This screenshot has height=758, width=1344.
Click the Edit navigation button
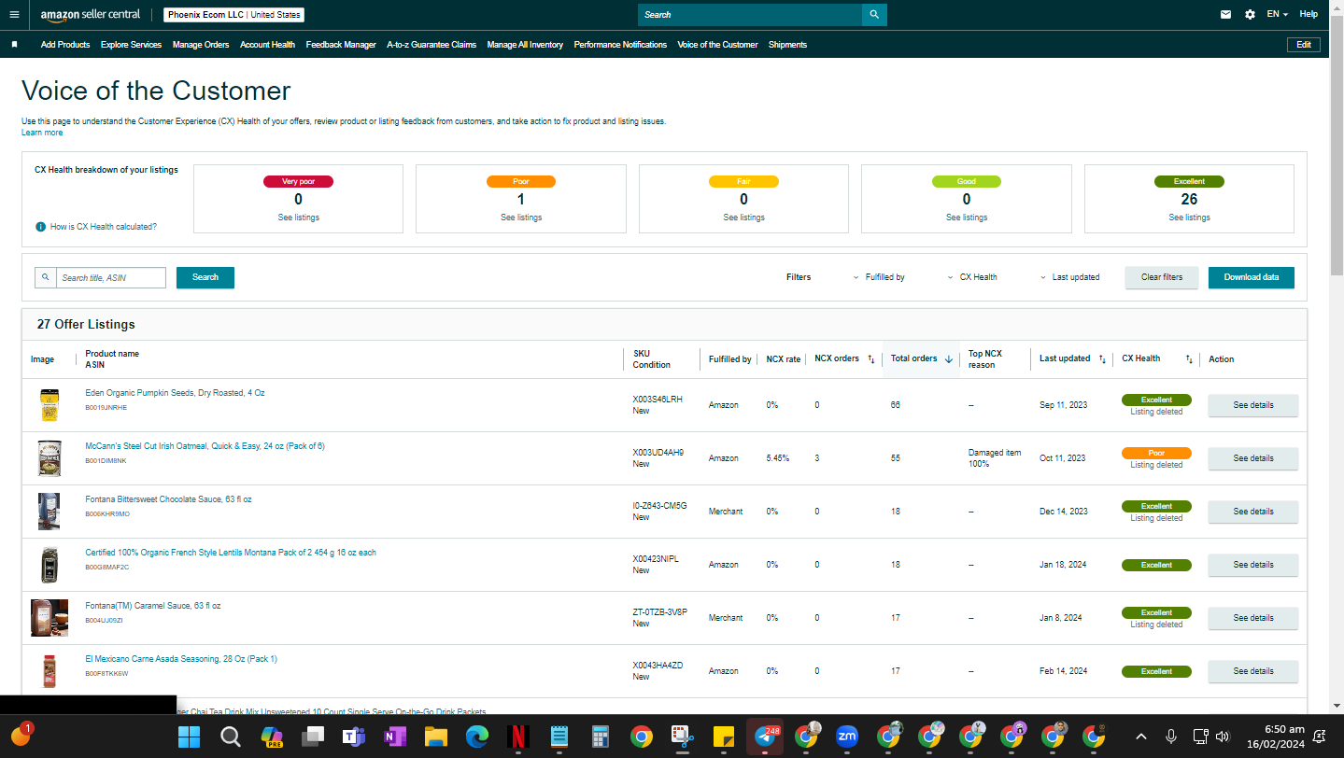pyautogui.click(x=1304, y=45)
